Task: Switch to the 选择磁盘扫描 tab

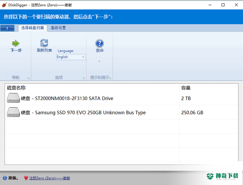Action: coord(33,28)
